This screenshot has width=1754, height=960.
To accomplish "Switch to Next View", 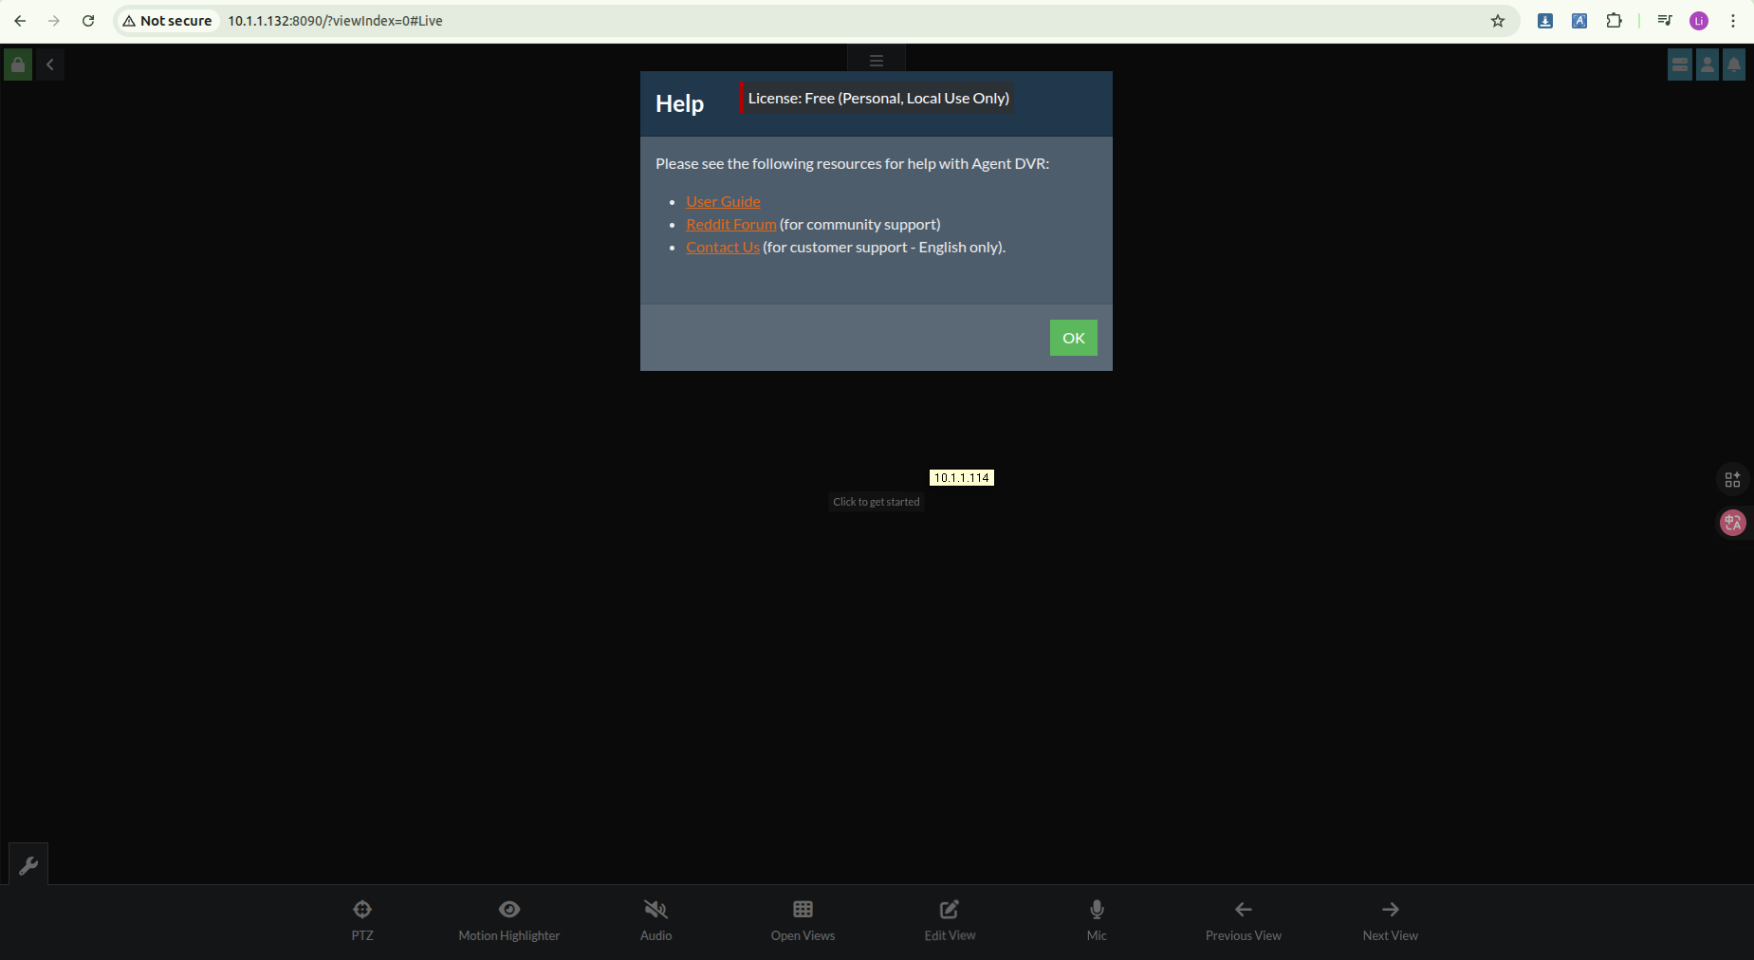I will tap(1390, 920).
